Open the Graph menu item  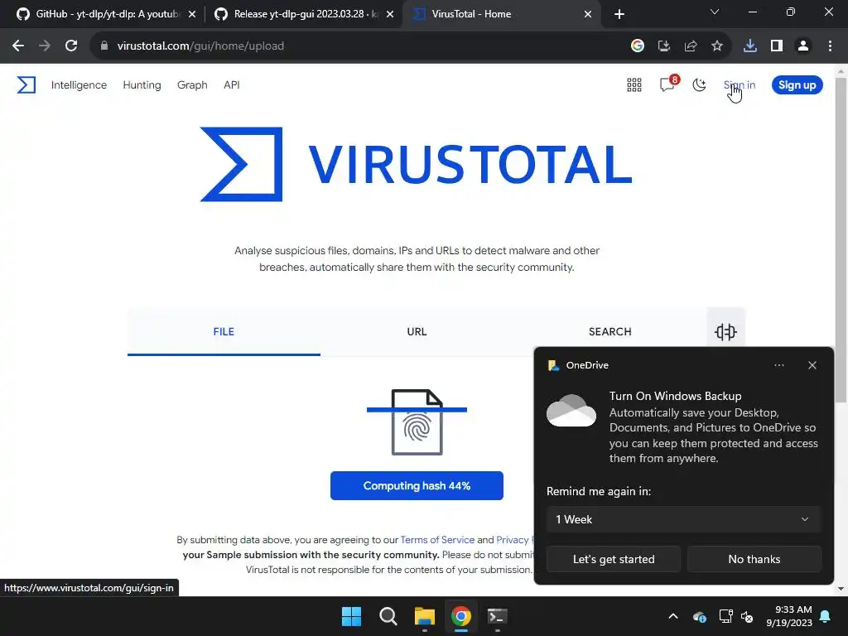click(x=192, y=85)
